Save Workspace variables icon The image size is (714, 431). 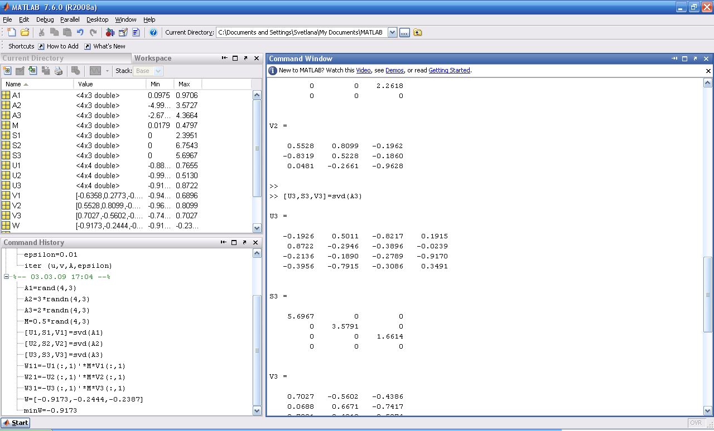pos(46,71)
